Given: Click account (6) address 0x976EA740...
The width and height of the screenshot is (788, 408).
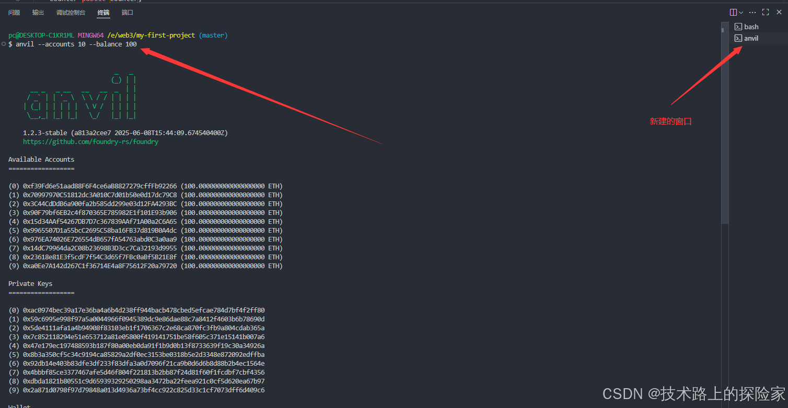Looking at the screenshot, I should click(x=100, y=239).
